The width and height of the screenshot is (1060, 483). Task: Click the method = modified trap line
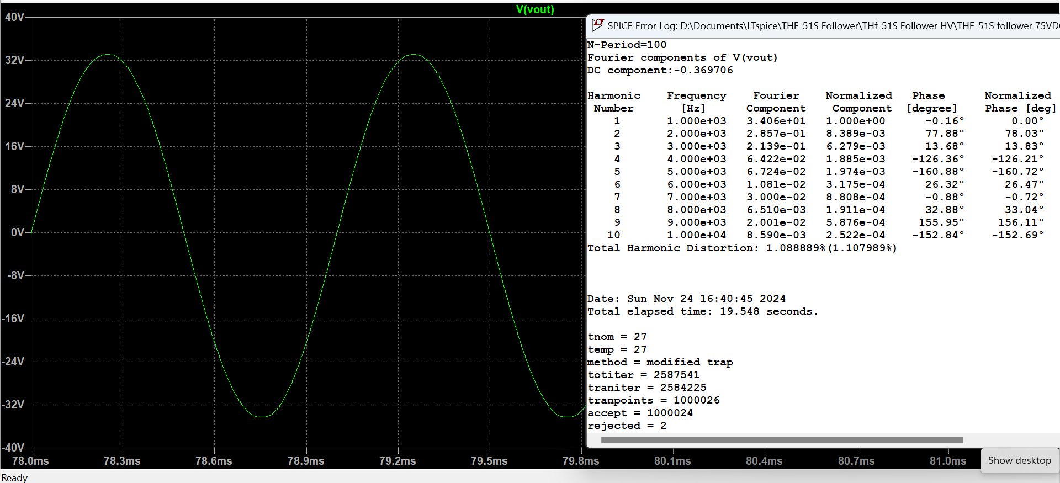coord(660,362)
